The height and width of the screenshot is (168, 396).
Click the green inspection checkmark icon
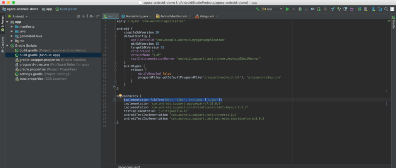click(x=389, y=21)
